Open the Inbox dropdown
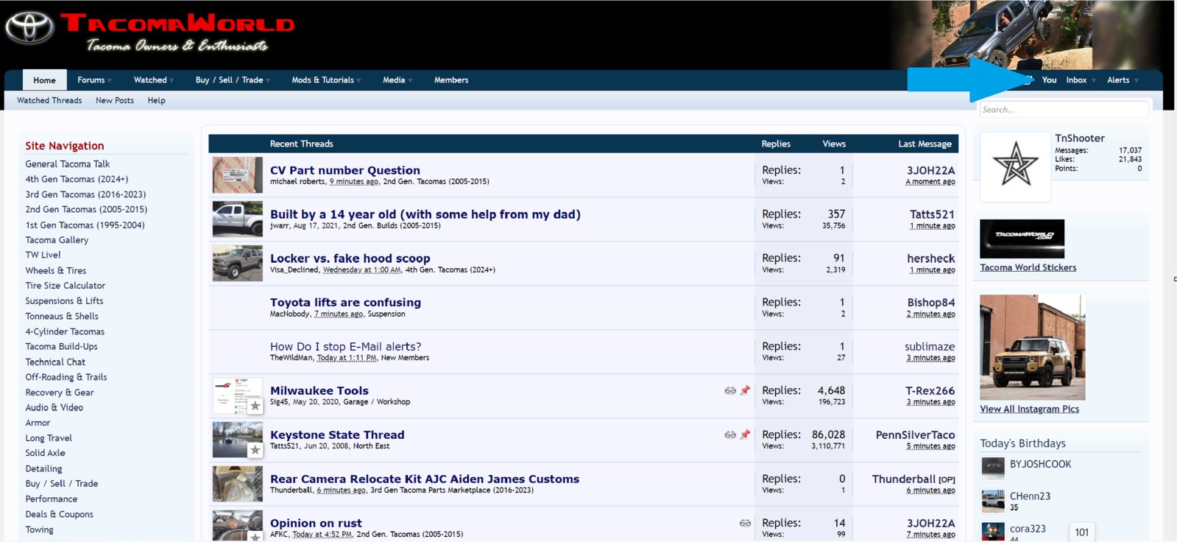The height and width of the screenshot is (542, 1177). coord(1081,80)
